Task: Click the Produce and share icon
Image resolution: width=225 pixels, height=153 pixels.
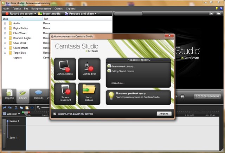Action: (x=66, y=14)
